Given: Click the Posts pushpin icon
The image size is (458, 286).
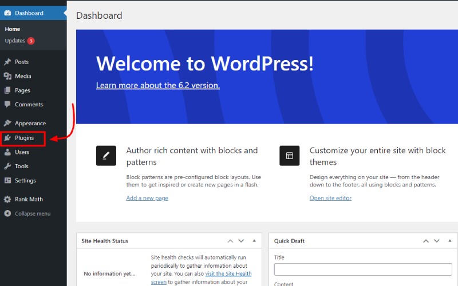Looking at the screenshot, I should [7, 62].
